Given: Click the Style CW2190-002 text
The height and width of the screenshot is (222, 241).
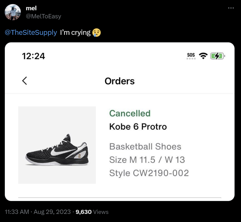Looking at the screenshot, I should point(149,173).
